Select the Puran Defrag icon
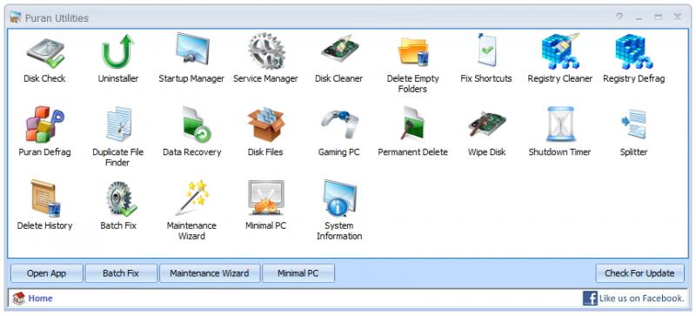The height and width of the screenshot is (316, 696). tap(45, 124)
